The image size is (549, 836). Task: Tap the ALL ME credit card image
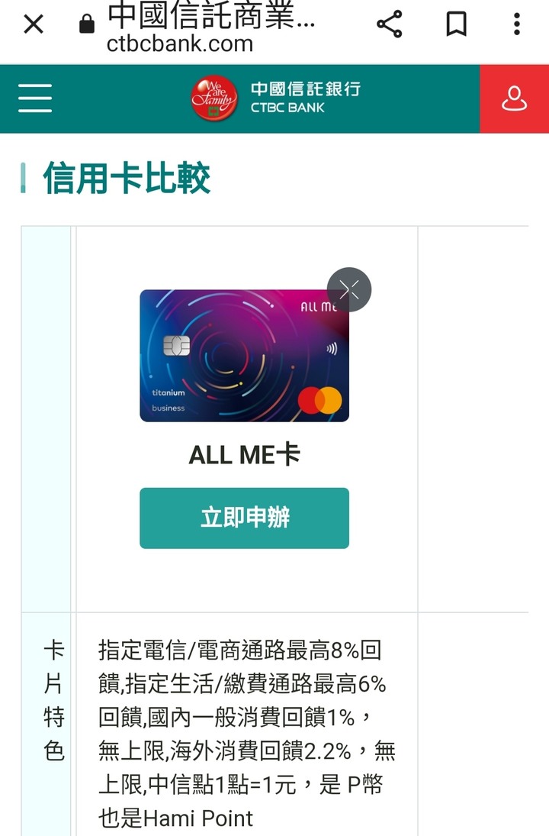[x=245, y=356]
